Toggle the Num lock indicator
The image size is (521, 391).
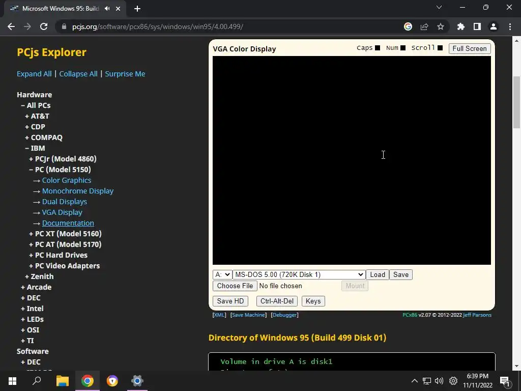(403, 48)
